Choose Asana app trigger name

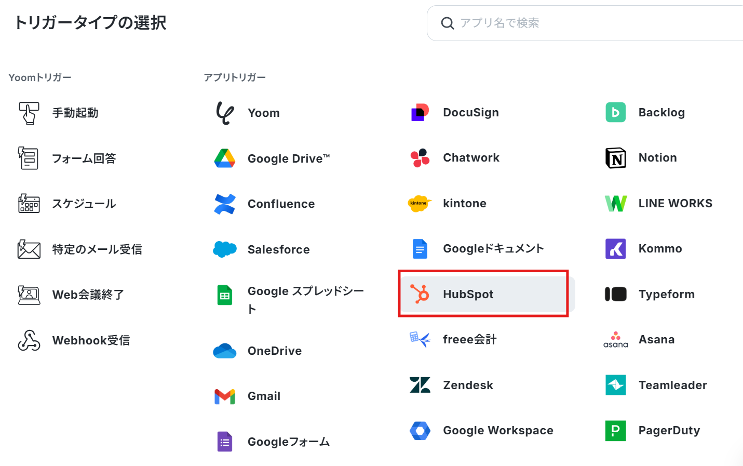click(x=657, y=339)
